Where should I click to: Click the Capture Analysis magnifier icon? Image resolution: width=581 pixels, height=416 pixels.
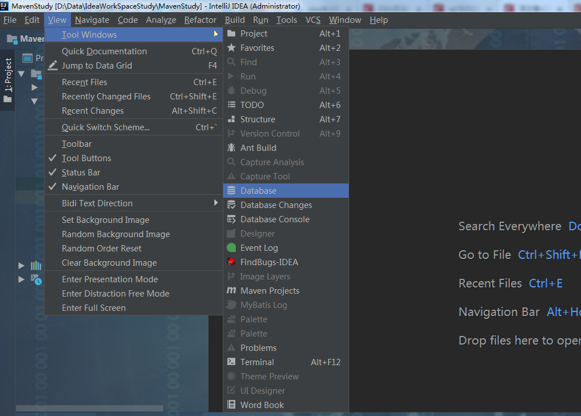click(231, 162)
